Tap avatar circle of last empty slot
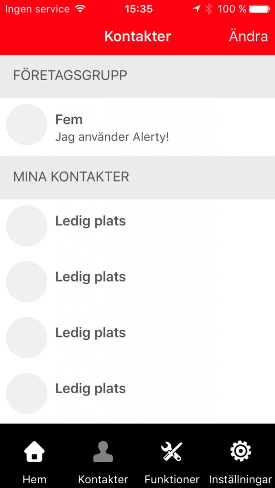This screenshot has height=488, width=275. 26,393
